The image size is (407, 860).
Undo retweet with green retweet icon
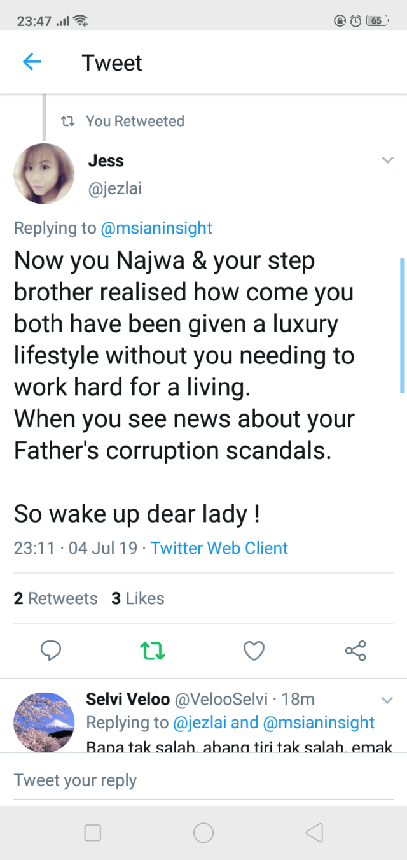pos(153,651)
